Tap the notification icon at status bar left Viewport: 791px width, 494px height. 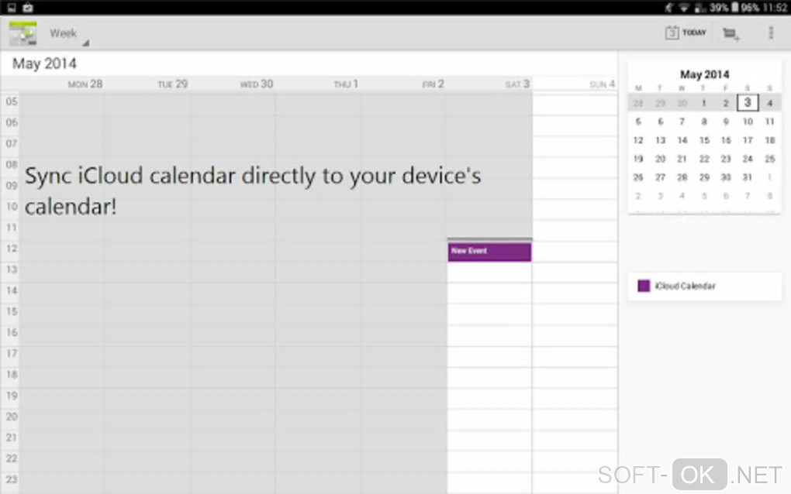pyautogui.click(x=12, y=7)
